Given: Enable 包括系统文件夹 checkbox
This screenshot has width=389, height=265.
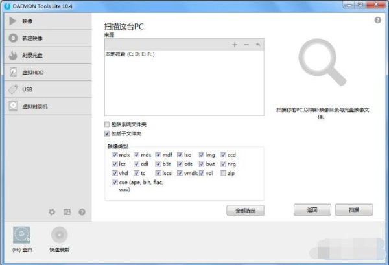Looking at the screenshot, I should 107,124.
